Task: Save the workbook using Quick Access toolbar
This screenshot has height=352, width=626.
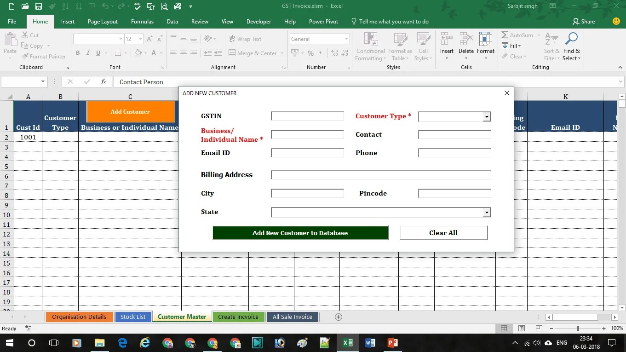Action: click(38, 6)
